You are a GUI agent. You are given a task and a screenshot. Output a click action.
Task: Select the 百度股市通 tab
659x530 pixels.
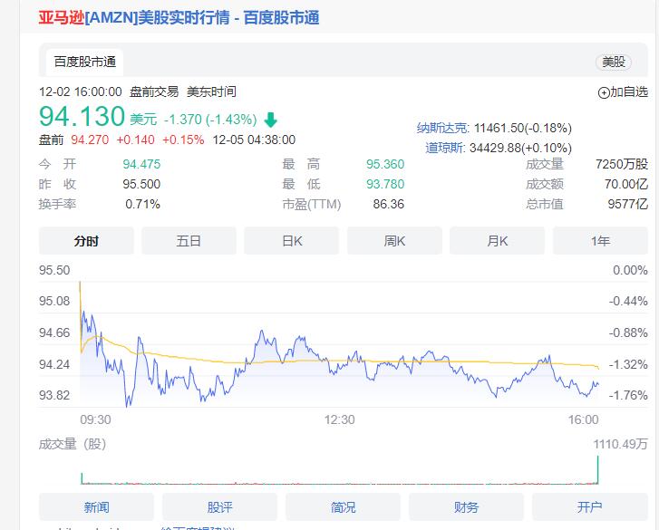coord(84,63)
